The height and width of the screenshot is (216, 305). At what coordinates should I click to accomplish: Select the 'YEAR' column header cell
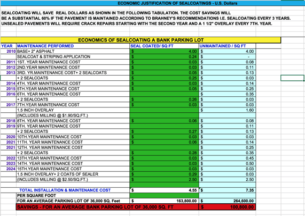tap(9, 46)
